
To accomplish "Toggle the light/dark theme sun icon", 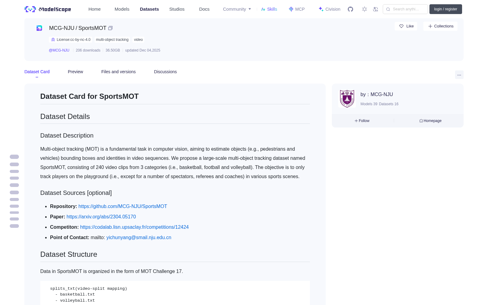I will (364, 9).
